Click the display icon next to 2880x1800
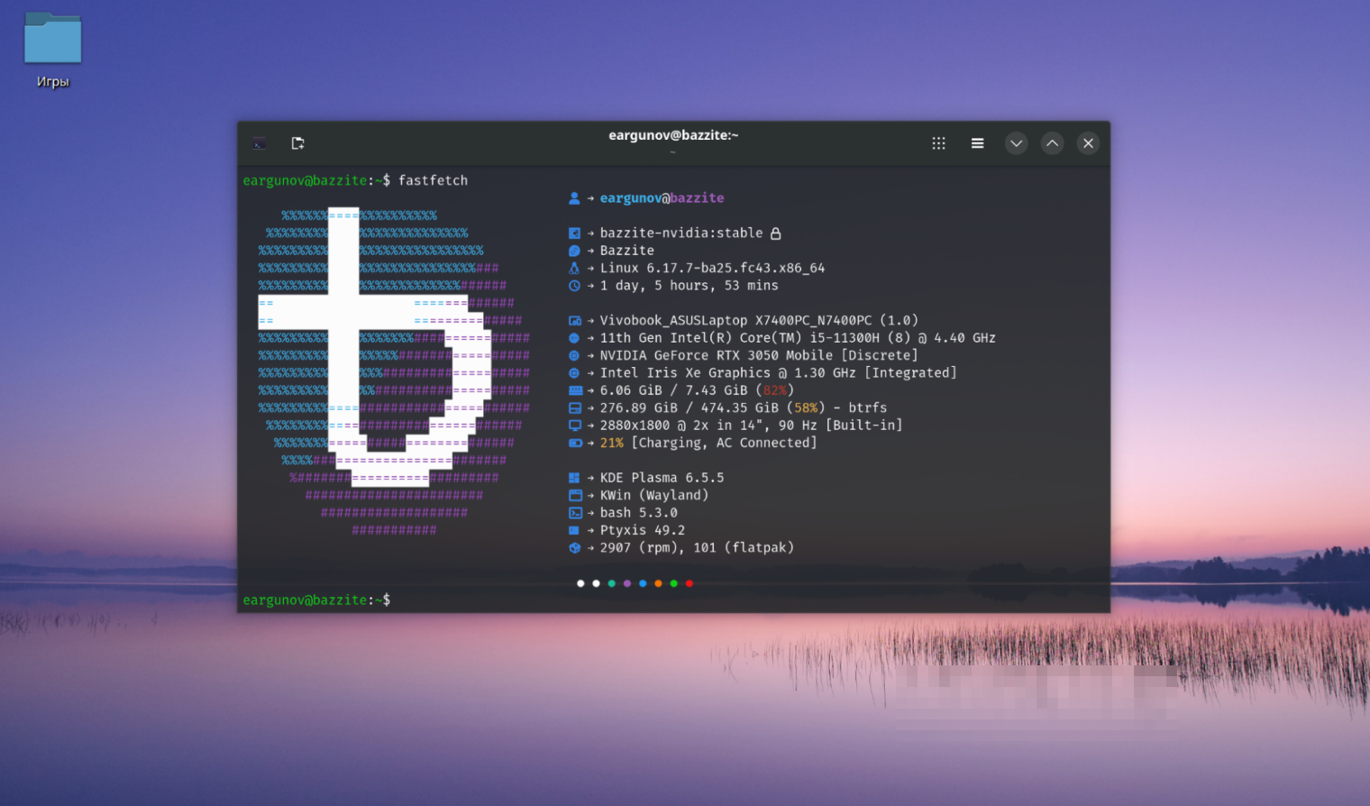 click(x=575, y=425)
